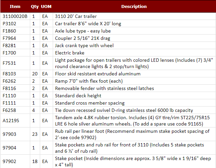
Task: Select the Ramp 7'0" with flex foot row
Action: [89, 81]
